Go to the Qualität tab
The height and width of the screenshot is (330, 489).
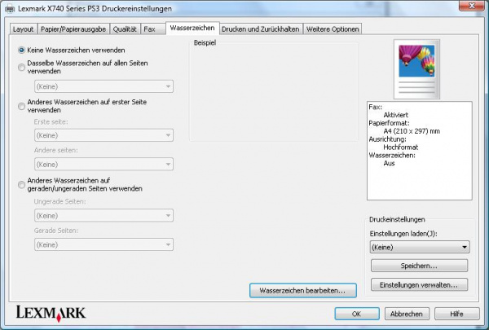pos(126,29)
